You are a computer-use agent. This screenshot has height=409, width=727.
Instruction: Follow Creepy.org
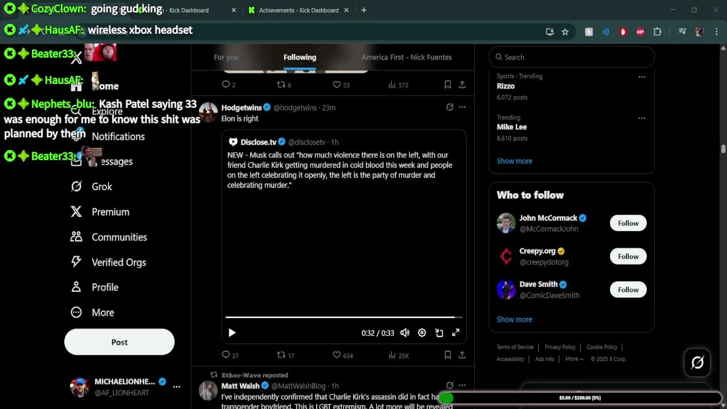628,256
